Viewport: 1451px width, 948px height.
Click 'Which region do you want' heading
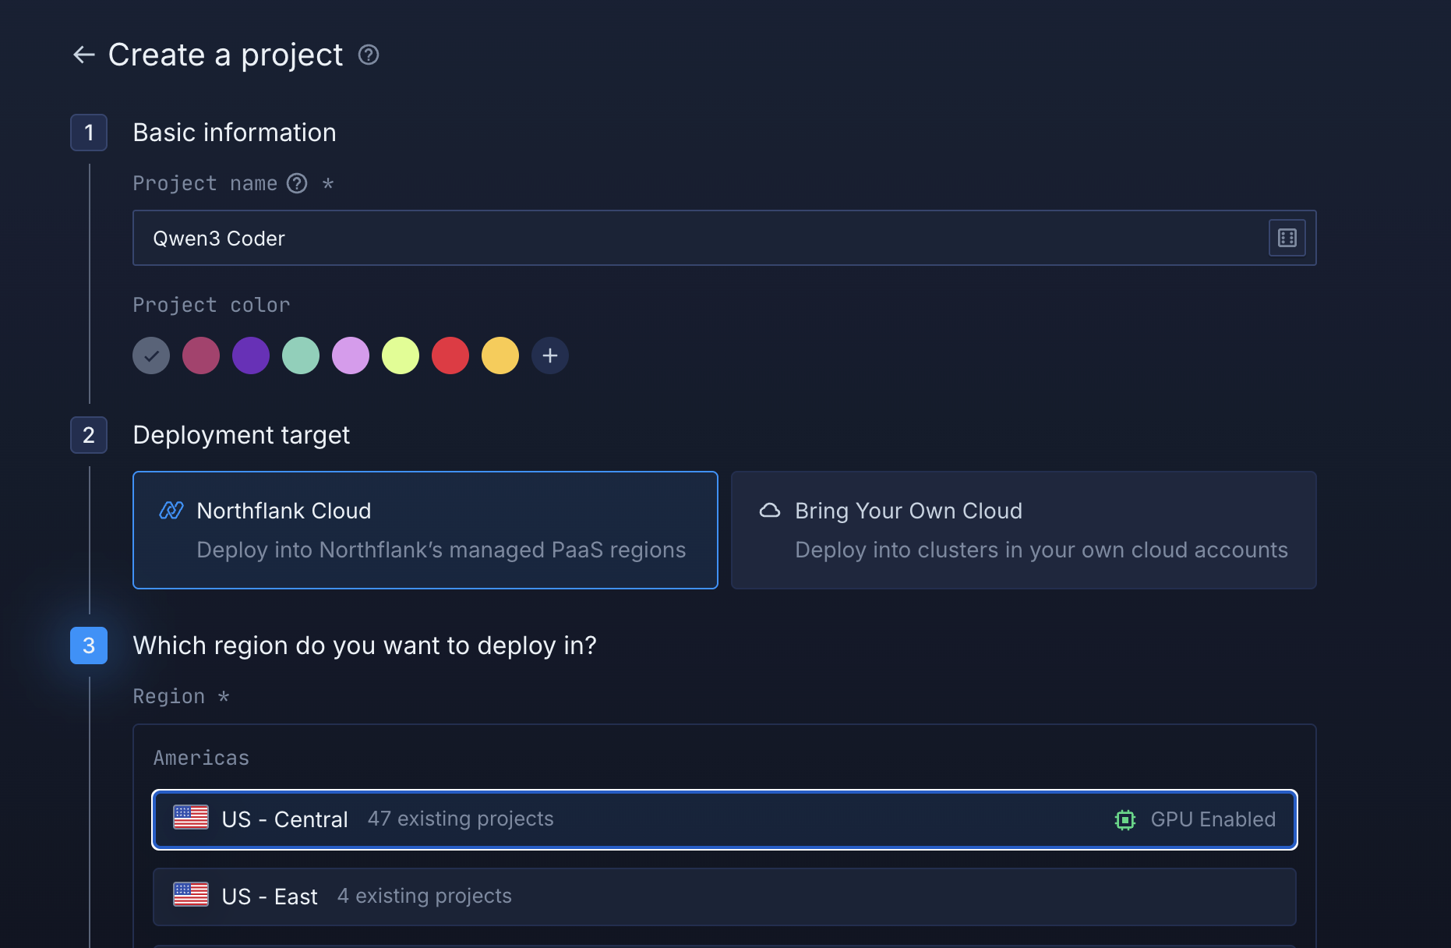(x=365, y=646)
